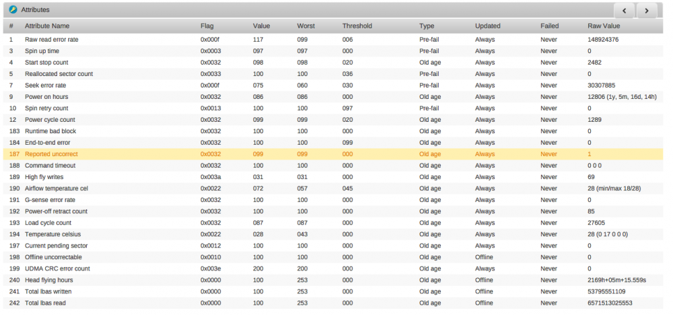
Task: Sort by Attribute Name column header
Action: 47,26
